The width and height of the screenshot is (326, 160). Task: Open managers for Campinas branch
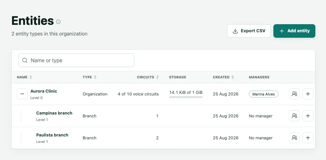coord(294,116)
